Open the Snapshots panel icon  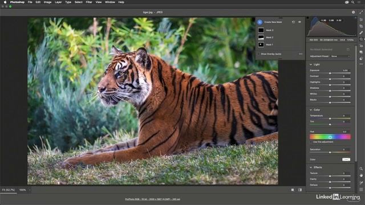[361, 52]
